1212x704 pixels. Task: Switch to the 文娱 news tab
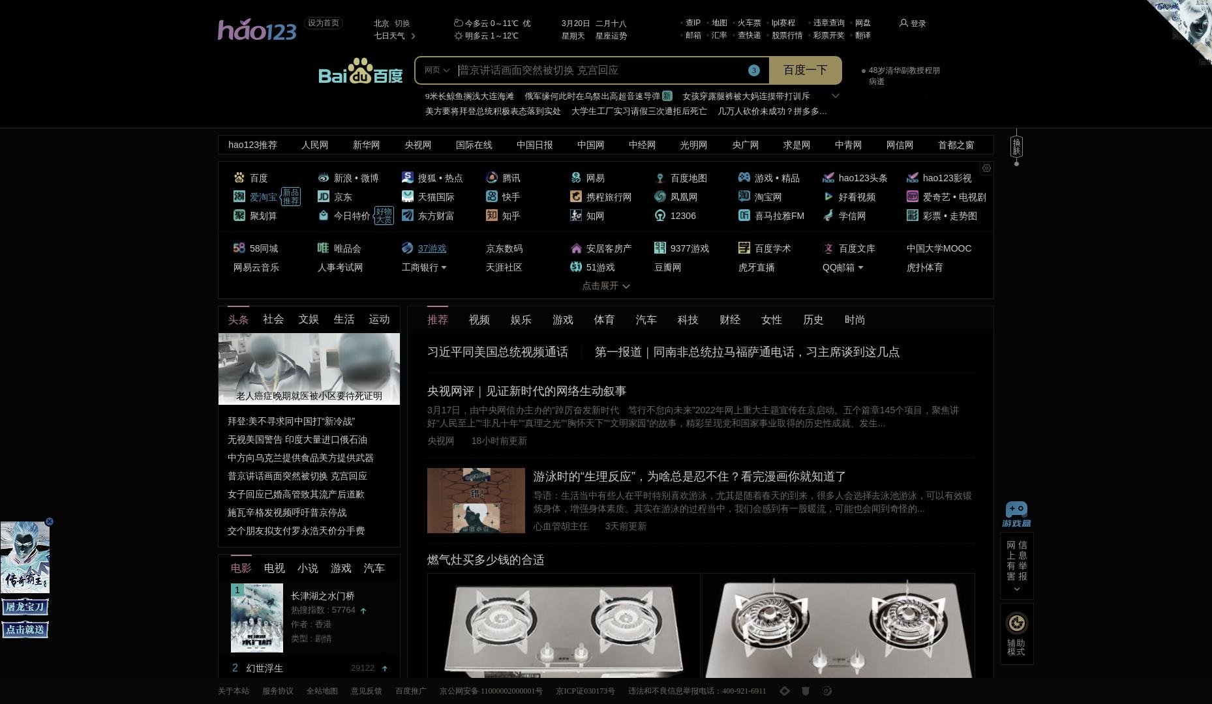pyautogui.click(x=309, y=319)
